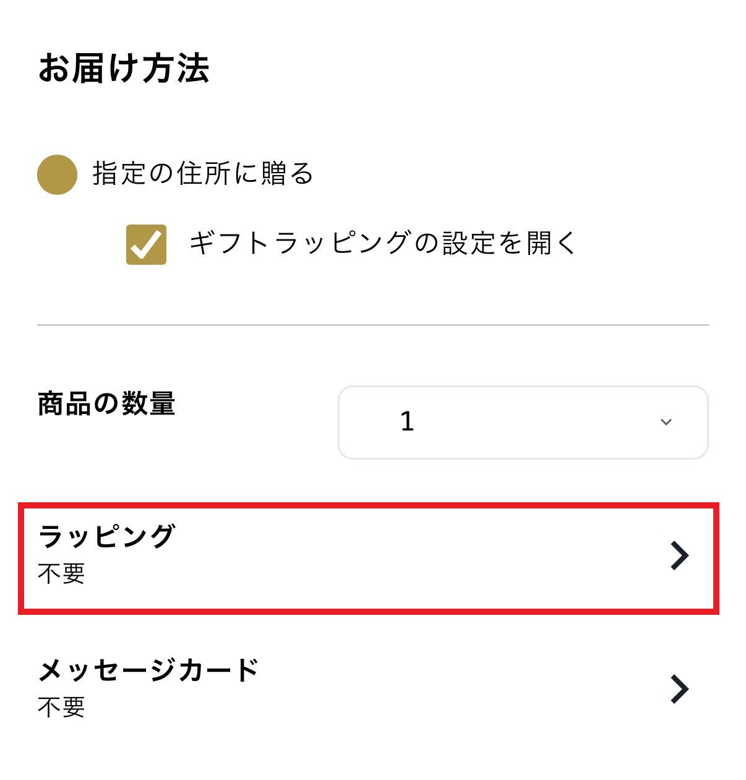
Task: Click 不要 status under メッセージカード
Action: [61, 707]
